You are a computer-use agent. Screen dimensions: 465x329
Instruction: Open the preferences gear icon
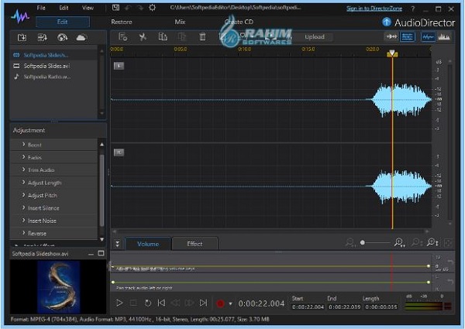pos(153,8)
